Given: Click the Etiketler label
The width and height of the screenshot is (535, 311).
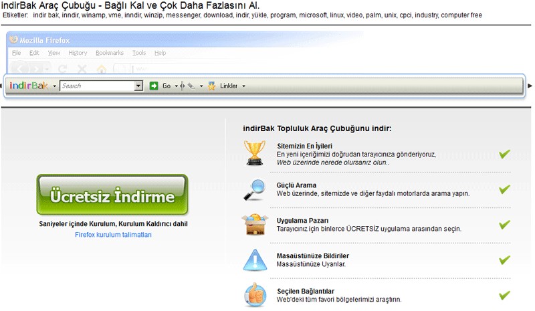Looking at the screenshot, I should (x=15, y=15).
